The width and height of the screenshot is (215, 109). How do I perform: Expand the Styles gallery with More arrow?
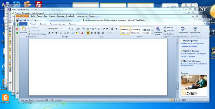pos(152,34)
